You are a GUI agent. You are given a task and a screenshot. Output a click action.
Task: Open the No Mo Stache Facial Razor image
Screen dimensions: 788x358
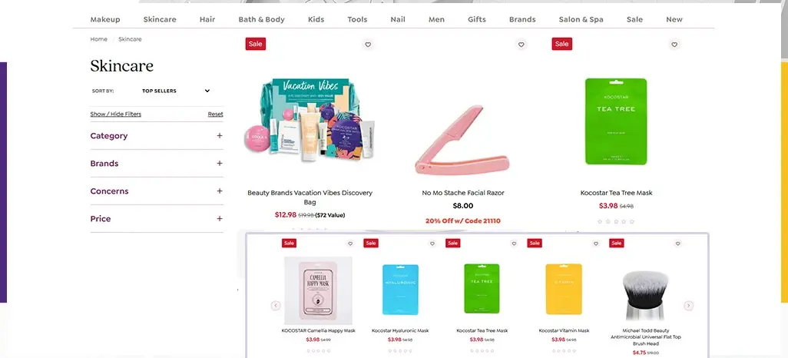click(x=463, y=140)
